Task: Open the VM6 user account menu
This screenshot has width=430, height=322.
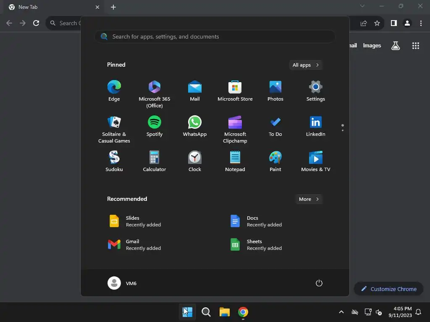Action: pyautogui.click(x=122, y=283)
